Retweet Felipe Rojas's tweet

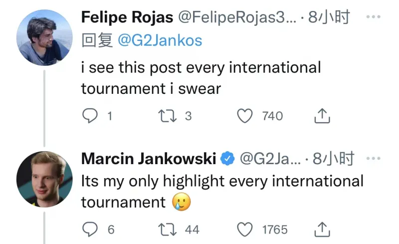165,116
